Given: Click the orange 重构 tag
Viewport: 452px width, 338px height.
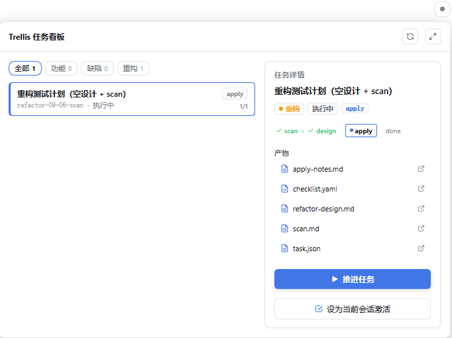Looking at the screenshot, I should (289, 109).
